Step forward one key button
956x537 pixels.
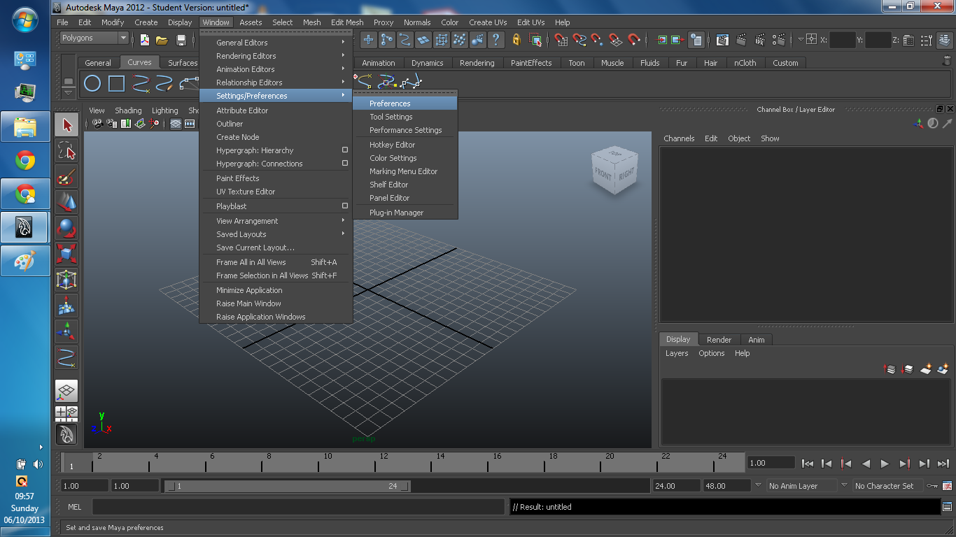pyautogui.click(x=904, y=463)
